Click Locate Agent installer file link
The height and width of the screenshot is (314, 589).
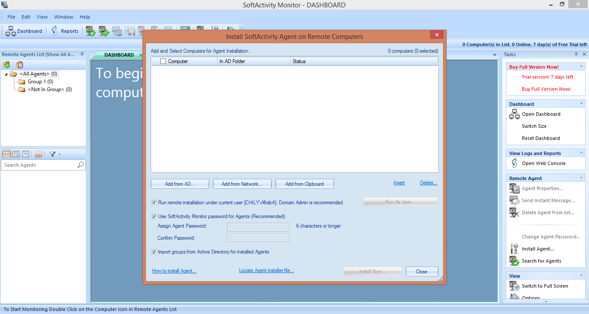tap(266, 270)
